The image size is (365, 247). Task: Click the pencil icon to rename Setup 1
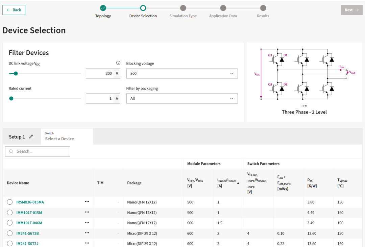[x=31, y=137]
